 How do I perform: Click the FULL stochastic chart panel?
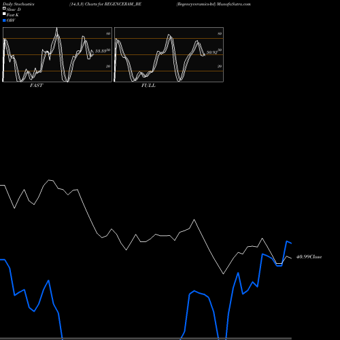click(169, 54)
